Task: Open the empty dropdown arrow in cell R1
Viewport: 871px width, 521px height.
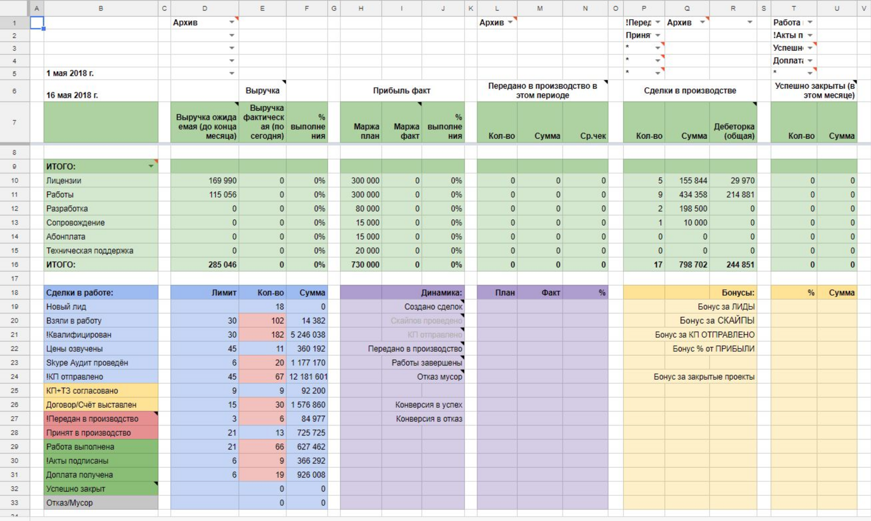Action: pos(750,22)
